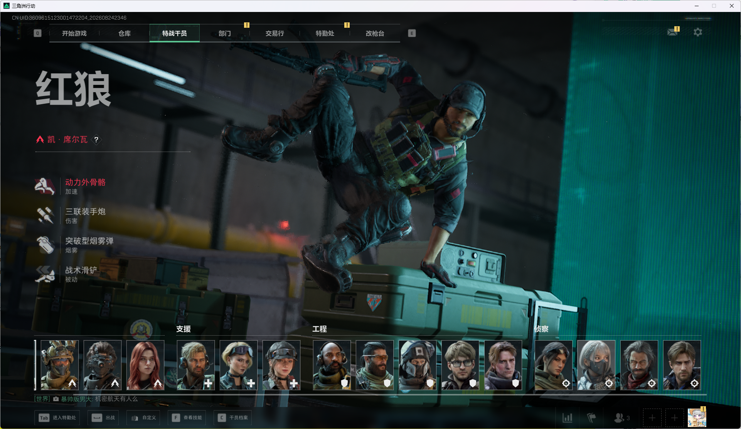Click the 进入特勤处 button
Screen dimensions: 741x429
[x=57, y=418]
